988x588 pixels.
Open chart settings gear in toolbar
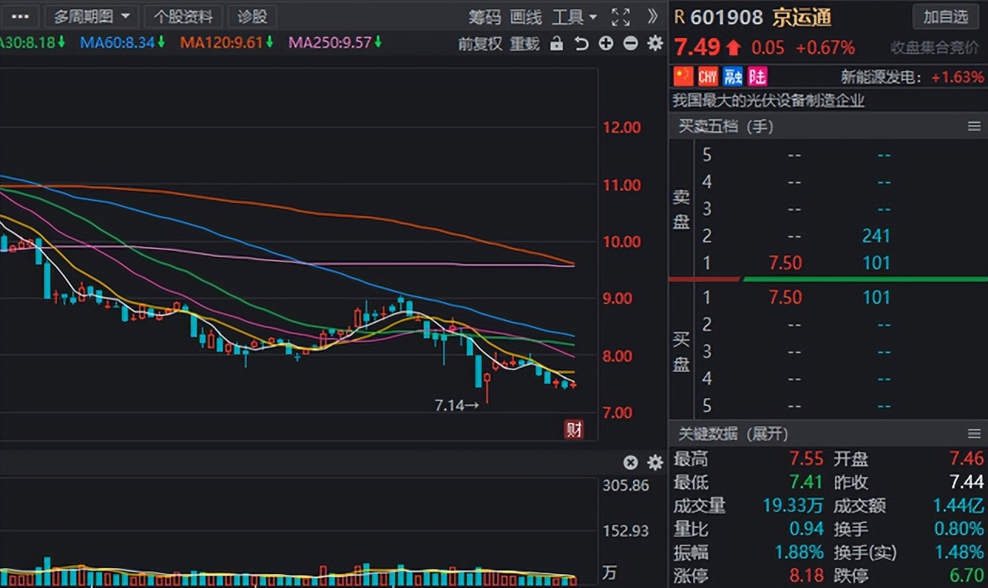655,44
